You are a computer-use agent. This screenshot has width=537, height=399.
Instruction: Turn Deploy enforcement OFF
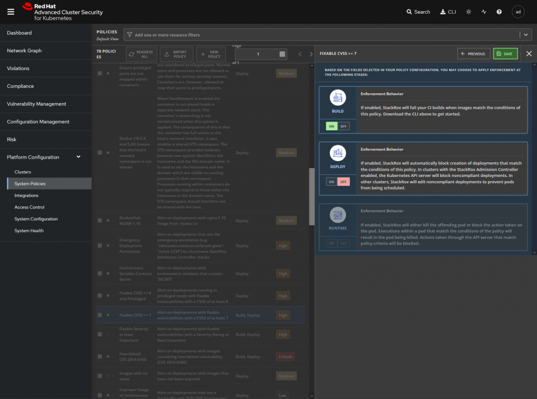(343, 182)
